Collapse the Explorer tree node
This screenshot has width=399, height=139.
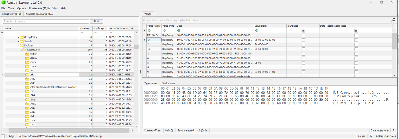(x=18, y=45)
